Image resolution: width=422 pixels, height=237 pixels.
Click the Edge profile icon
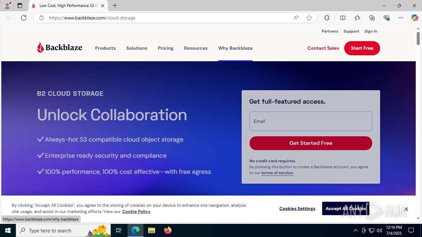(x=7, y=6)
